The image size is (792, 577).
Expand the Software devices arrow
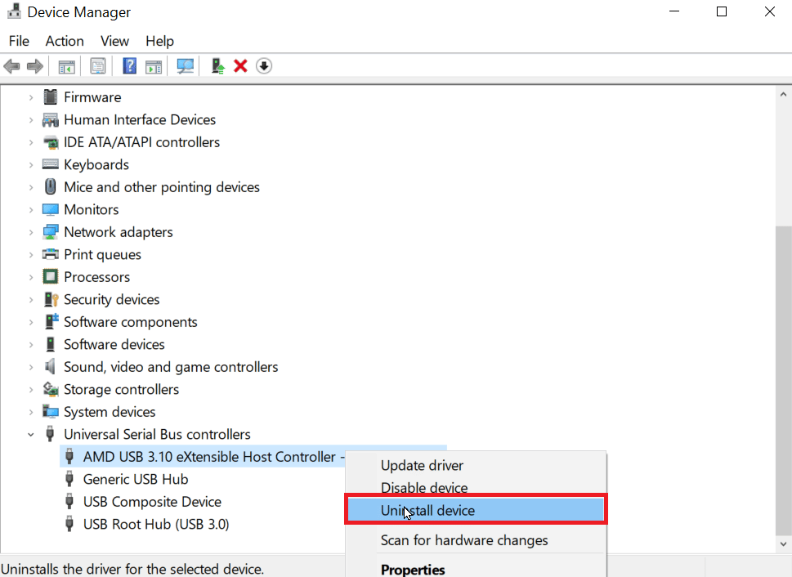click(x=31, y=345)
